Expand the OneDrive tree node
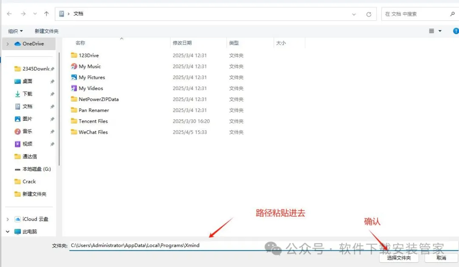 (8, 44)
